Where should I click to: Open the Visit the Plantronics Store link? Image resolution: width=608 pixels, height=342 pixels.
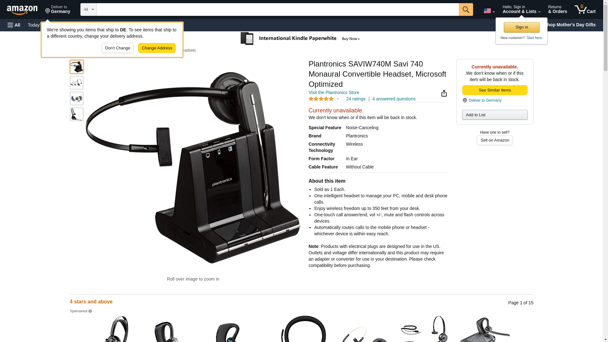[x=334, y=92]
